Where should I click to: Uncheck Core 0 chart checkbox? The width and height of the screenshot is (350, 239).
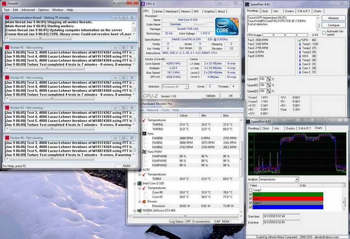click(x=251, y=194)
